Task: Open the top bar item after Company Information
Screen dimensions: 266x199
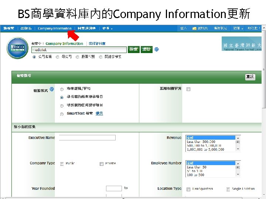Action: (x=86, y=28)
